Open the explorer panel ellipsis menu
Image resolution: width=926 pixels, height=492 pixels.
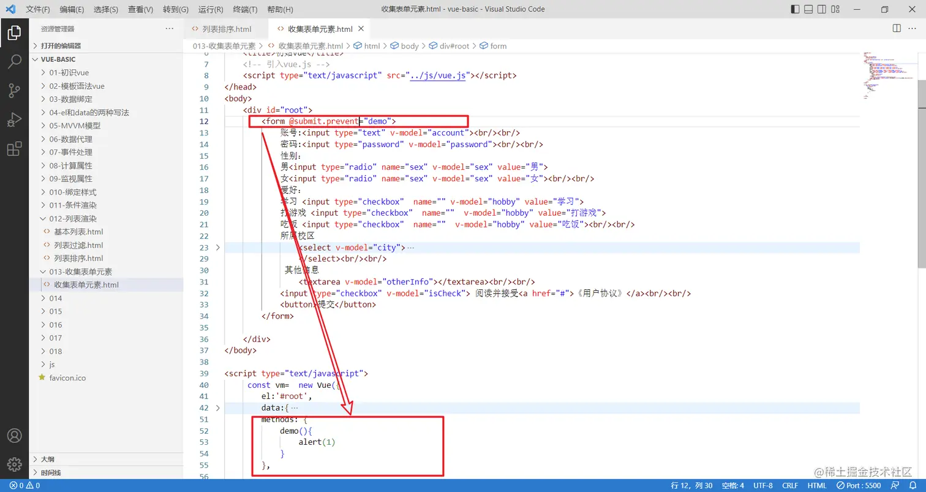(170, 29)
